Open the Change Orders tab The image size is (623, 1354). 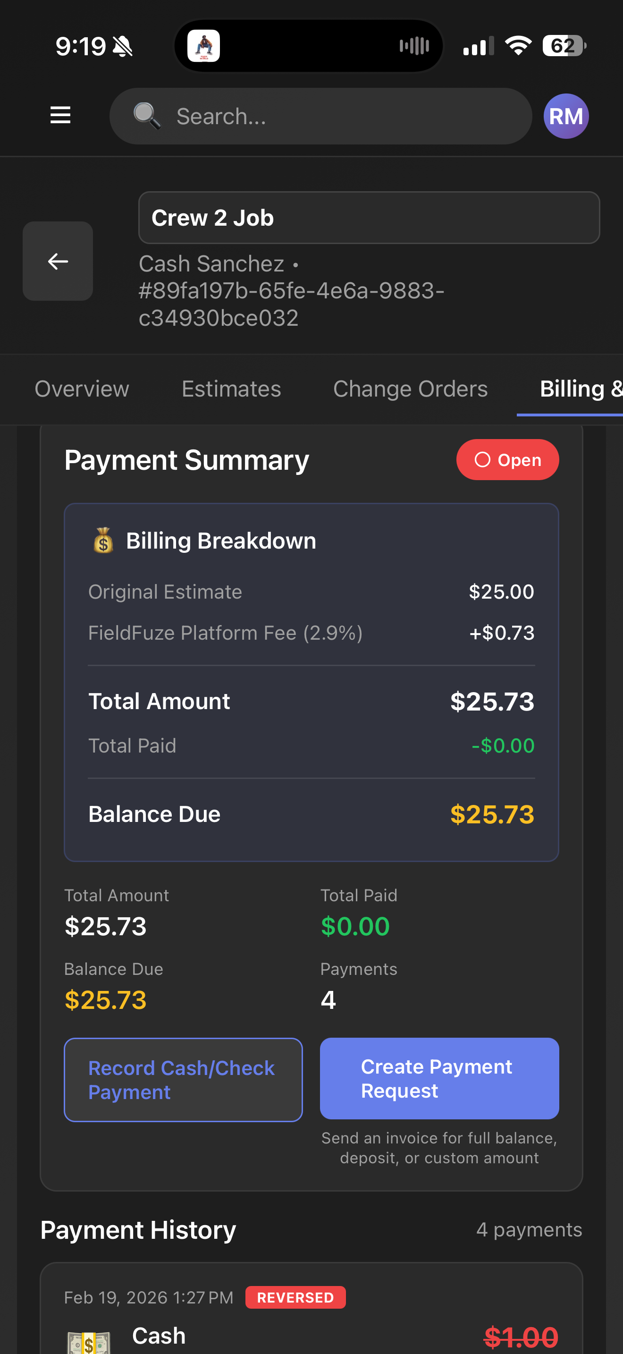pos(410,389)
